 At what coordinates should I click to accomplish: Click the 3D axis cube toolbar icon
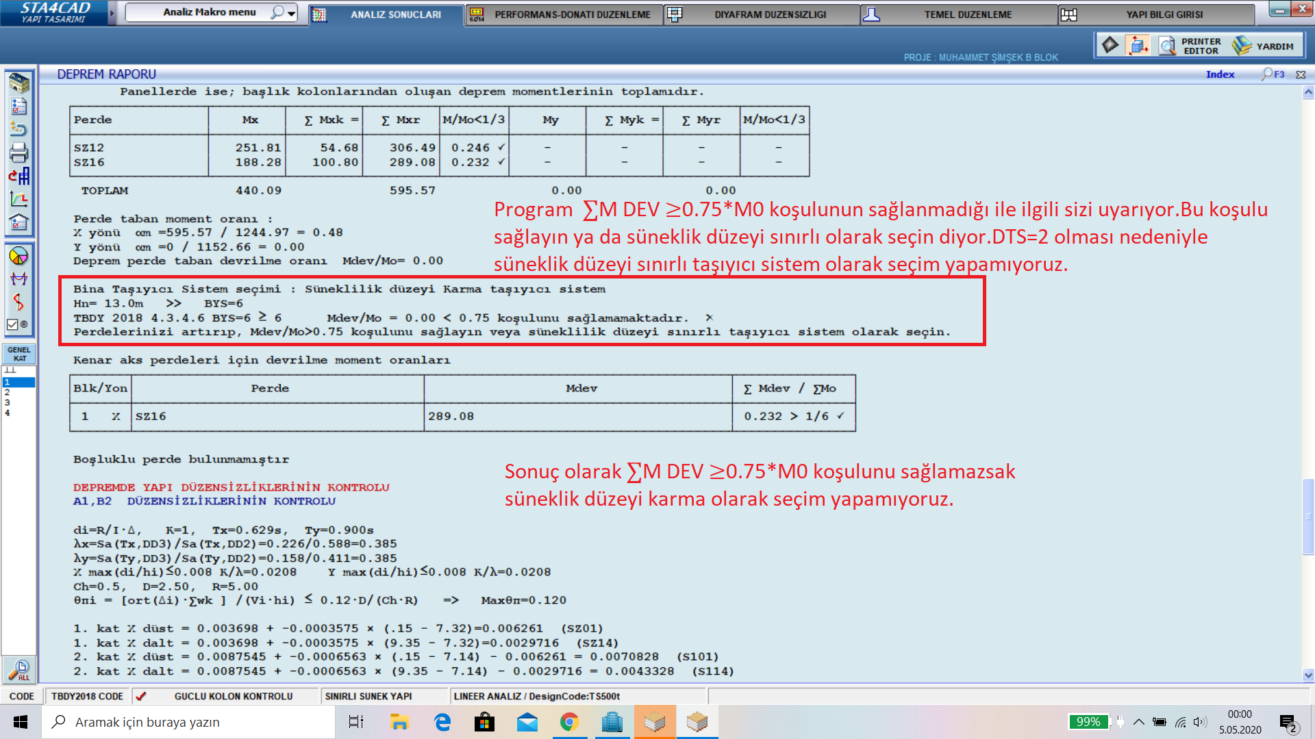click(x=1138, y=46)
